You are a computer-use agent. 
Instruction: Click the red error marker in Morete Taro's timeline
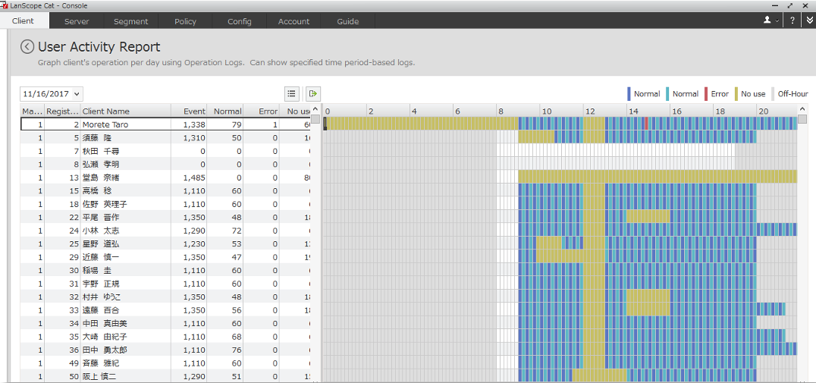pos(646,124)
